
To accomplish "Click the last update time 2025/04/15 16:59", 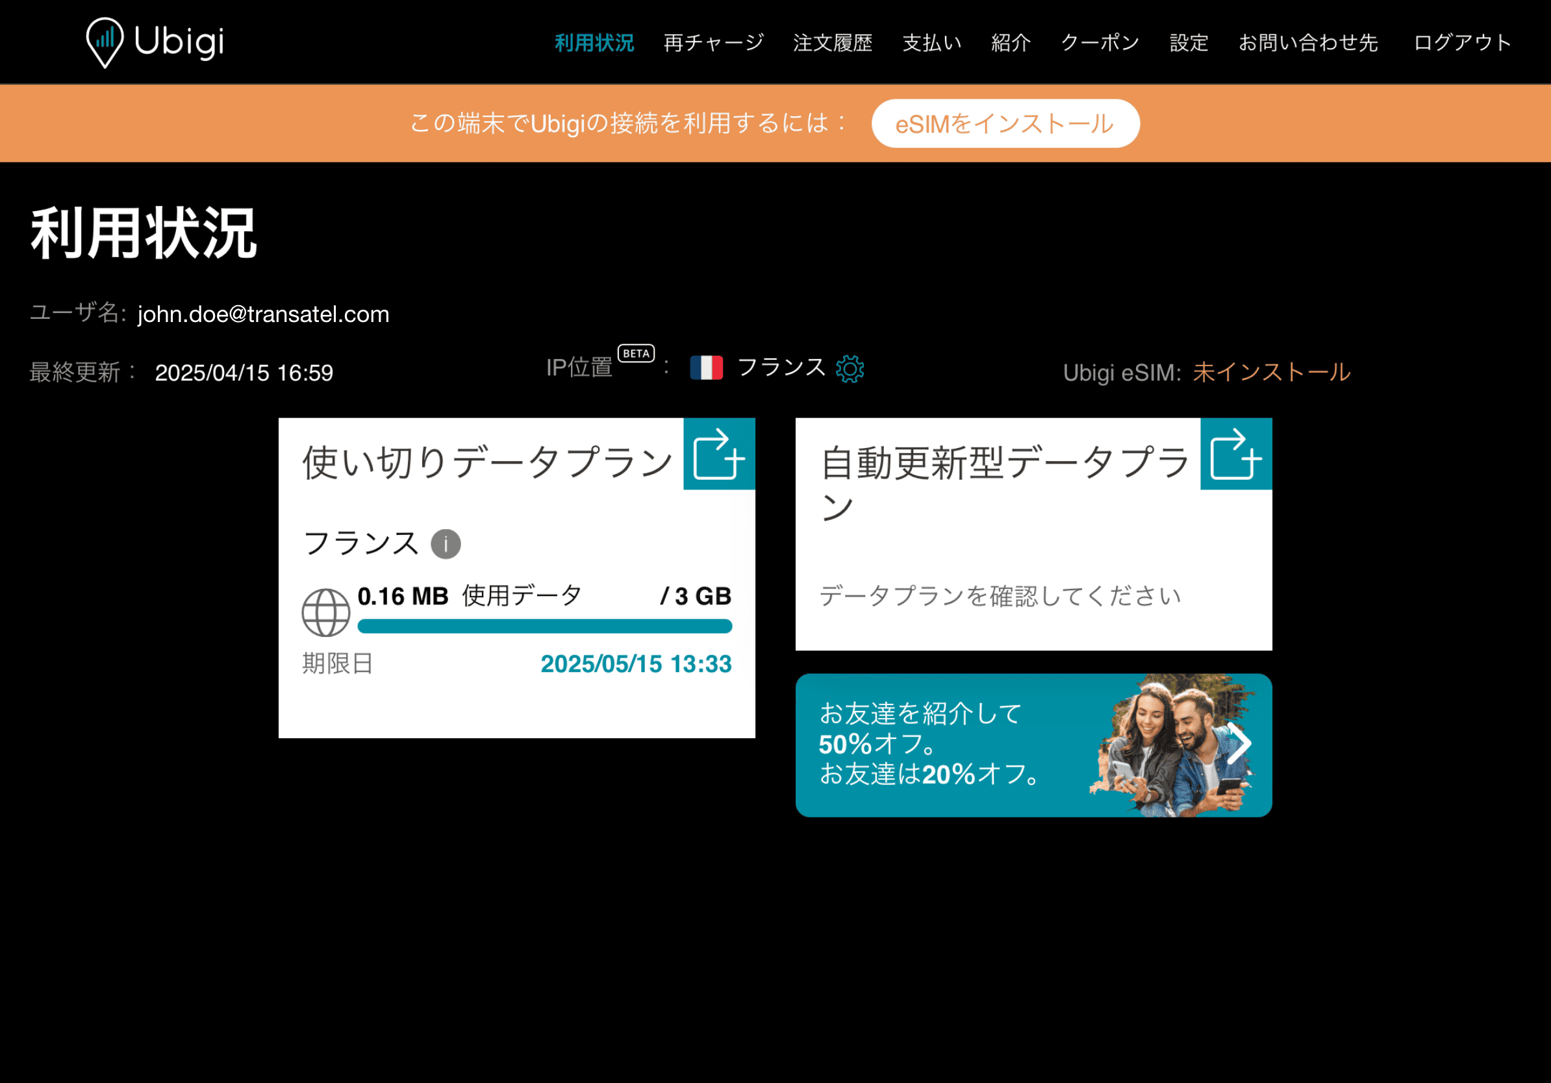I will pos(244,373).
